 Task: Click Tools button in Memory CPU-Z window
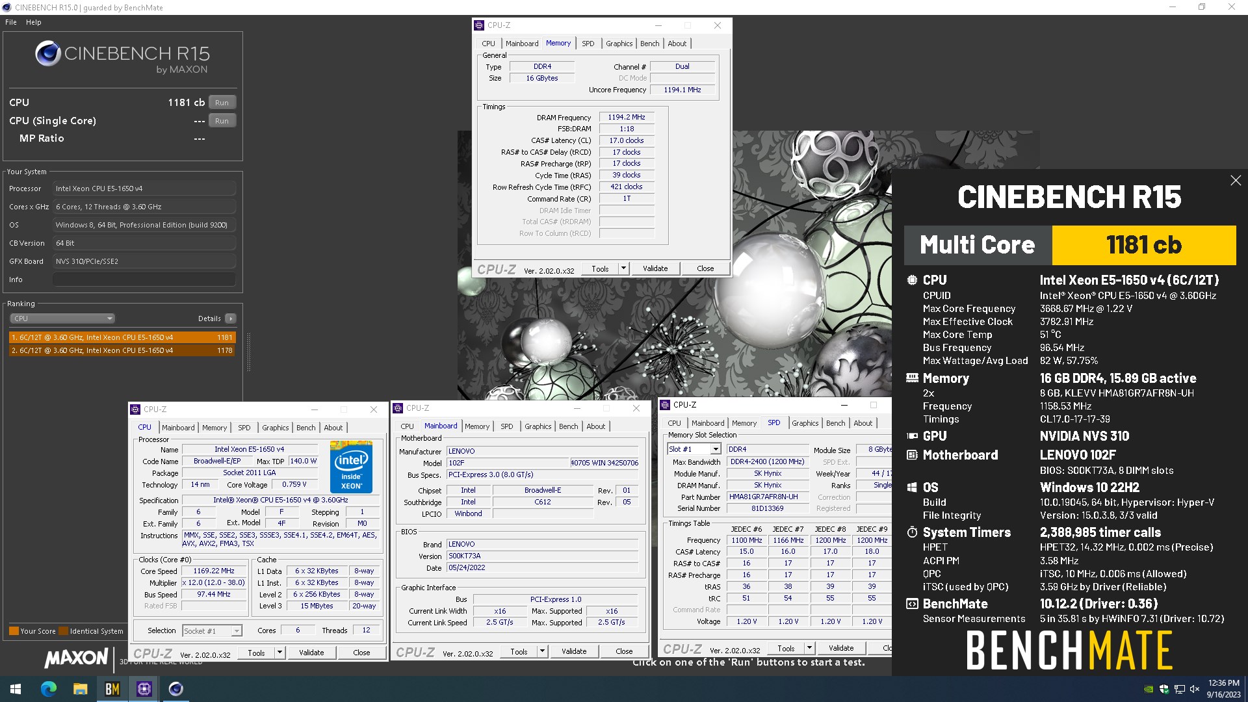[x=600, y=268]
